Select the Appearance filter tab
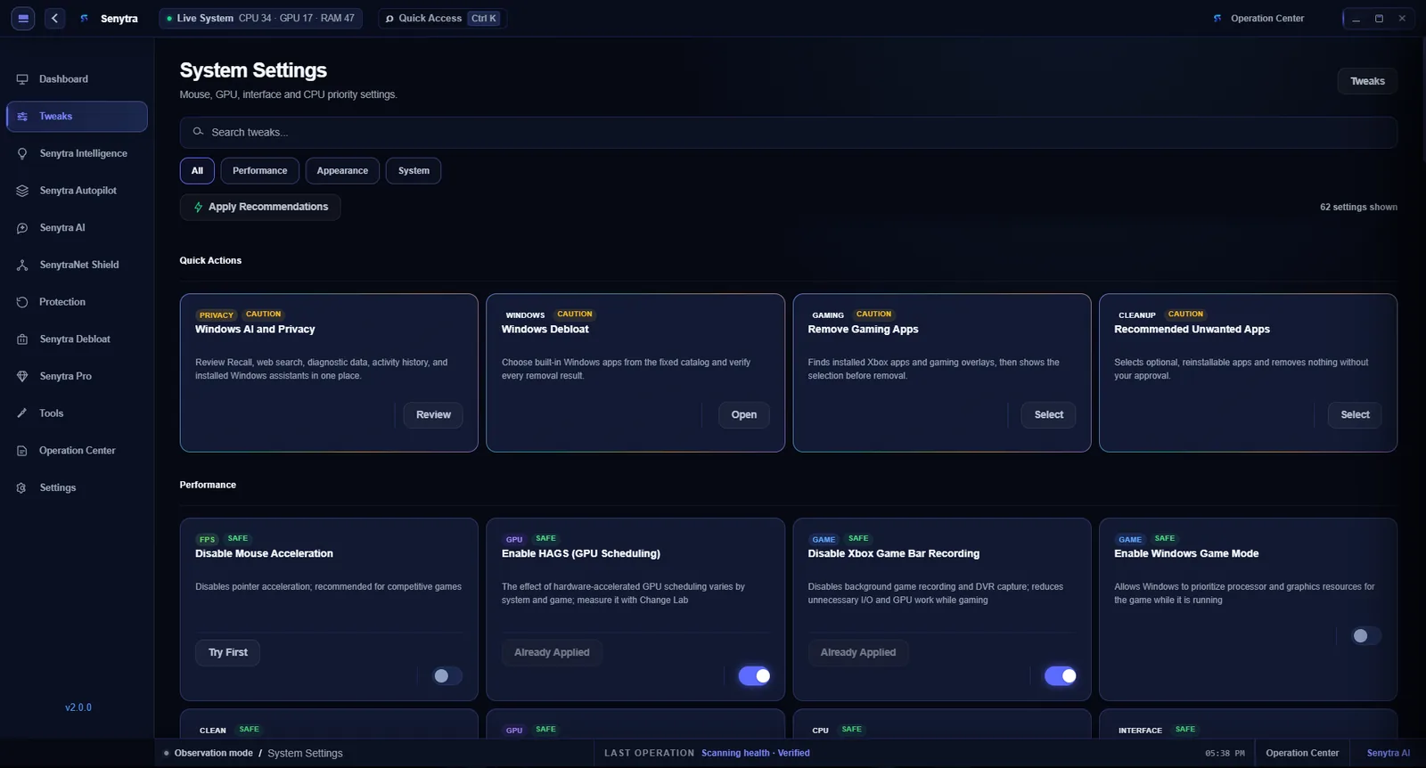The image size is (1426, 768). [342, 171]
